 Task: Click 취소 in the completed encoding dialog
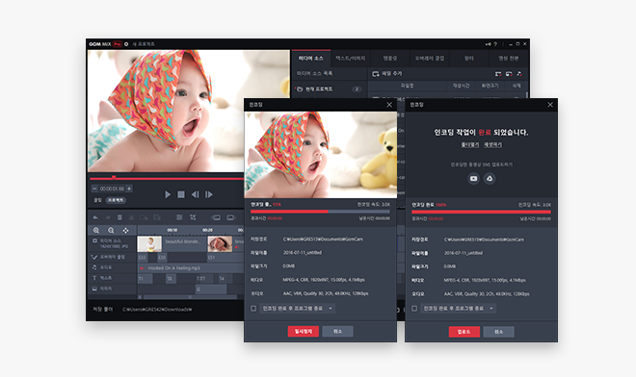pyautogui.click(x=498, y=332)
